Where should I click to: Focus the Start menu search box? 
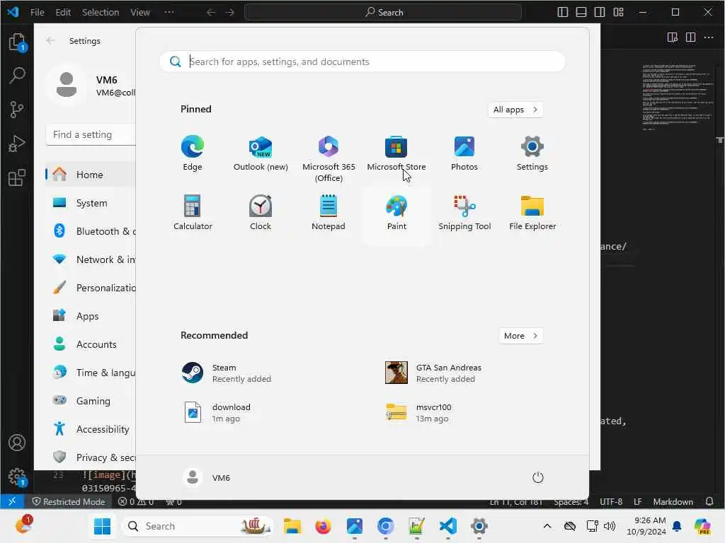[x=362, y=62]
